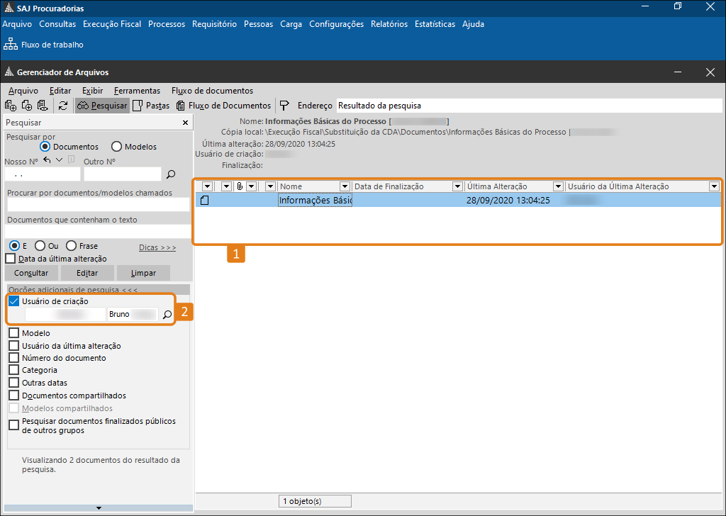The image size is (726, 516).
Task: Click the Fluxo de trabalho workflow icon
Action: [x=11, y=45]
